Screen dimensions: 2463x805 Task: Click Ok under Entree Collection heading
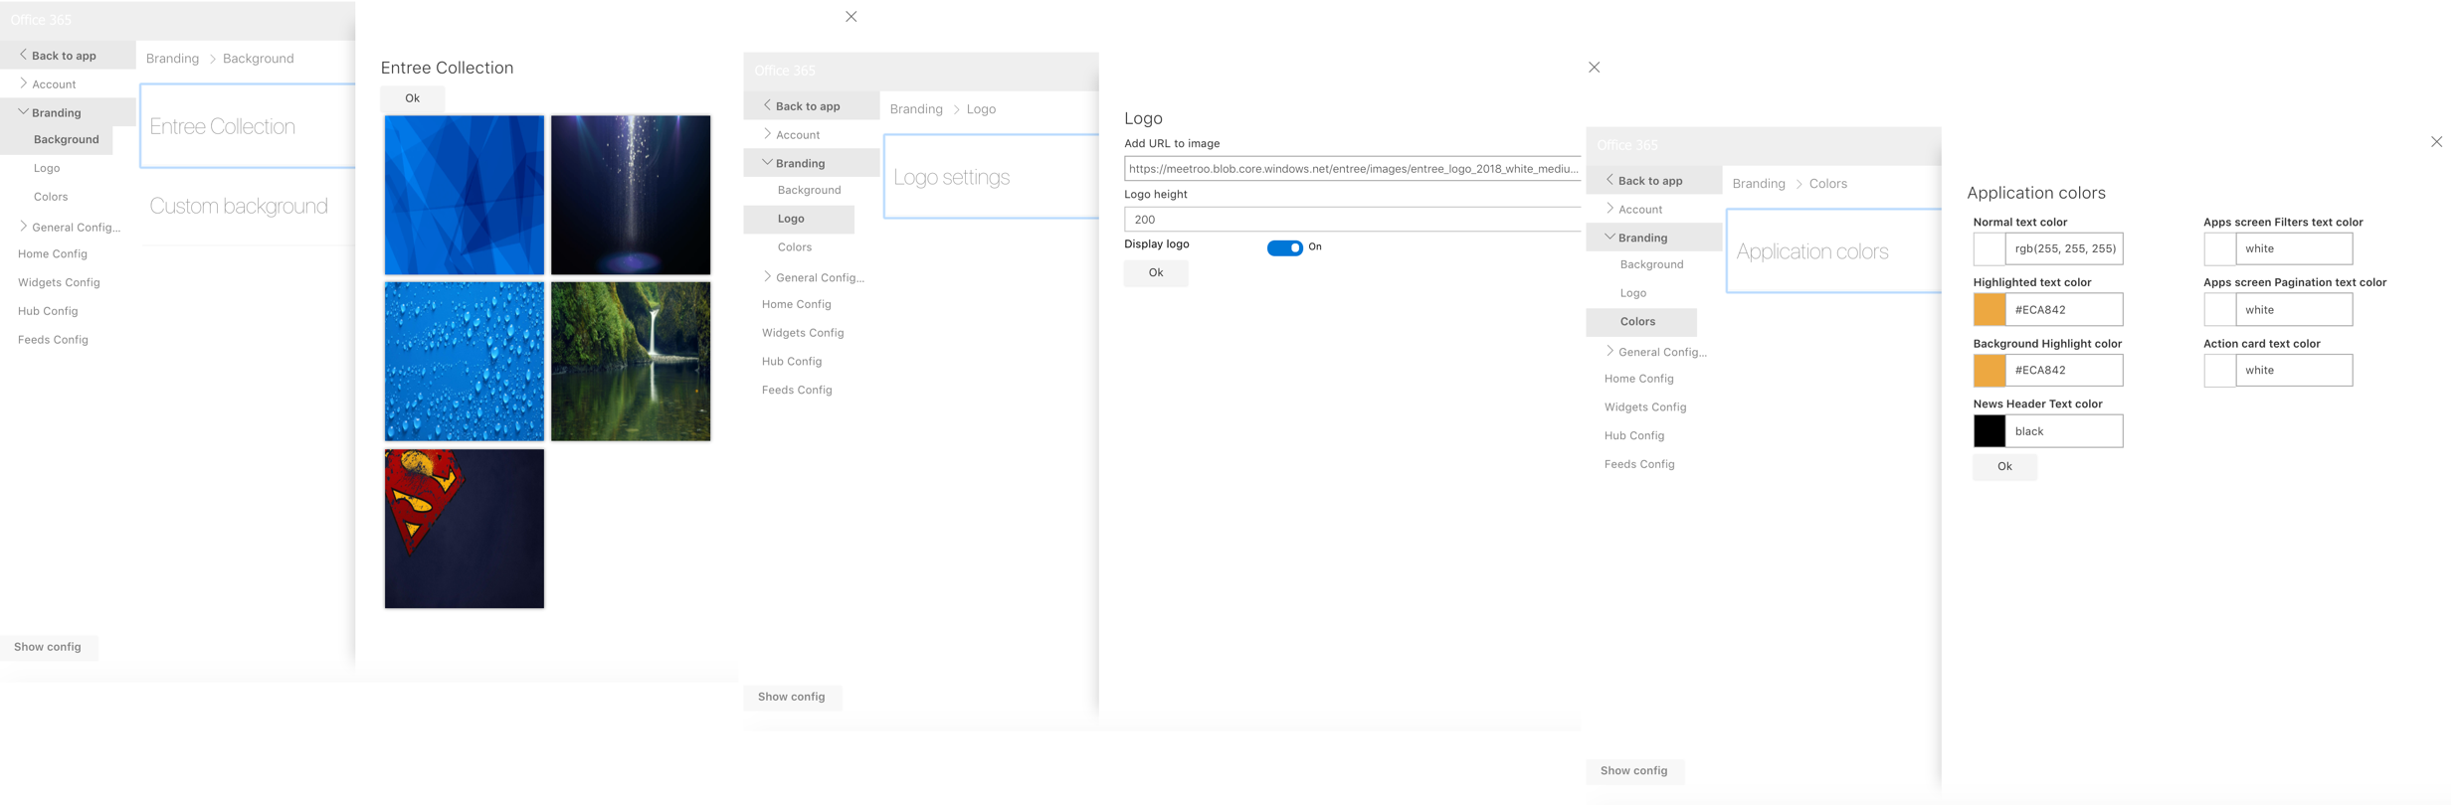pyautogui.click(x=413, y=98)
